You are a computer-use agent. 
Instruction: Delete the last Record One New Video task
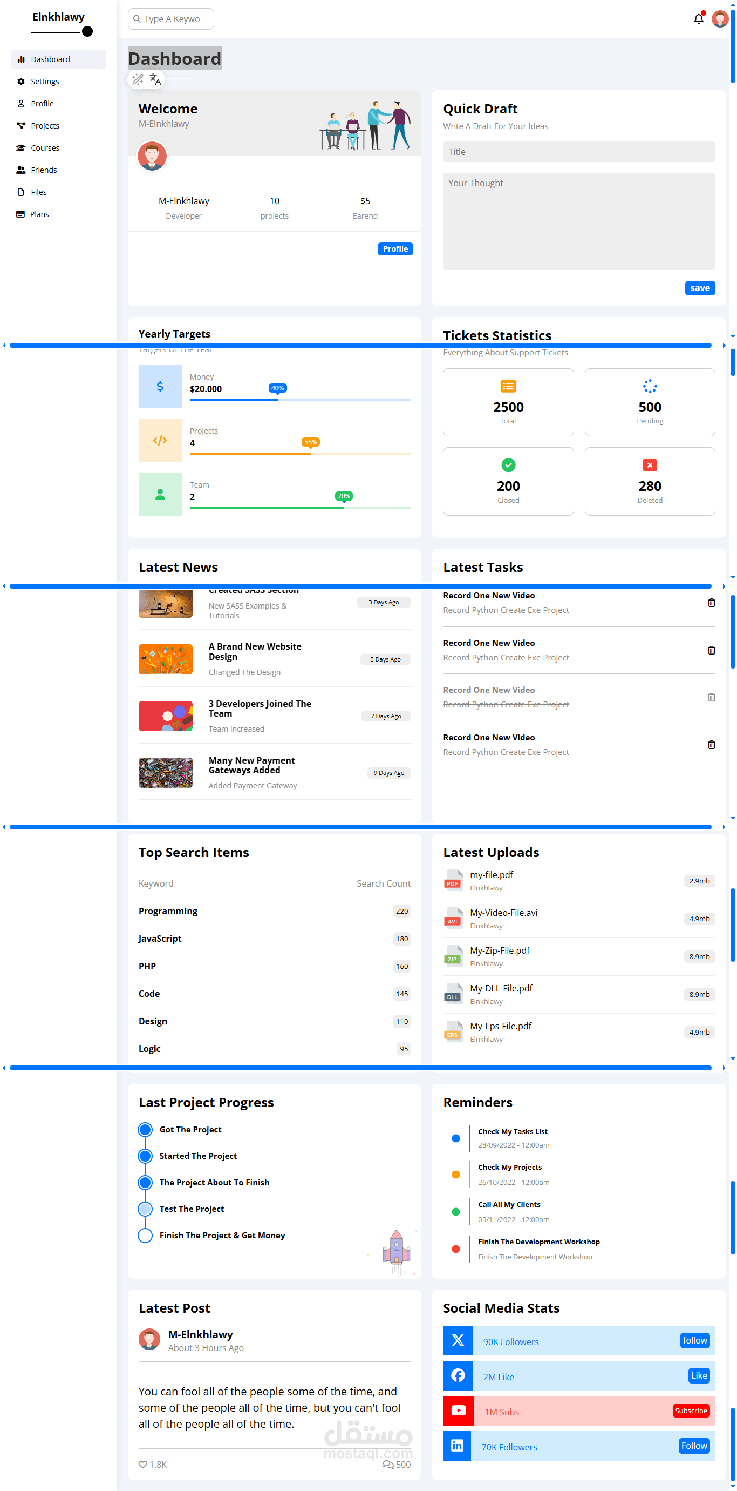(x=711, y=744)
